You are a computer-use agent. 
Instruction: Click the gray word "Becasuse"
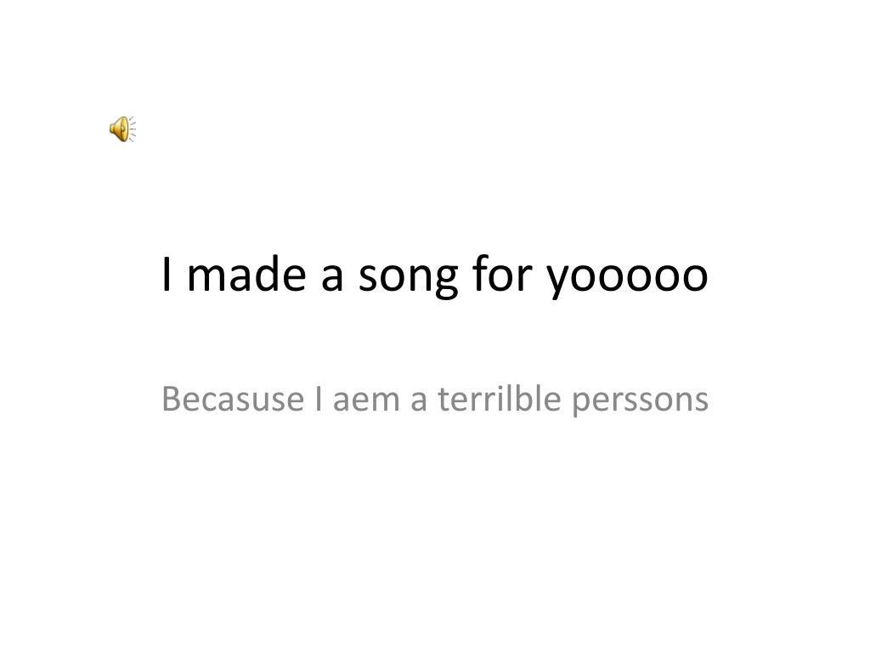[233, 399]
